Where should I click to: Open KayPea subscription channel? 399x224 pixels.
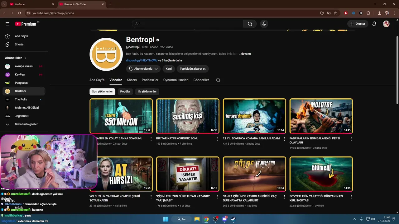pyautogui.click(x=24, y=75)
